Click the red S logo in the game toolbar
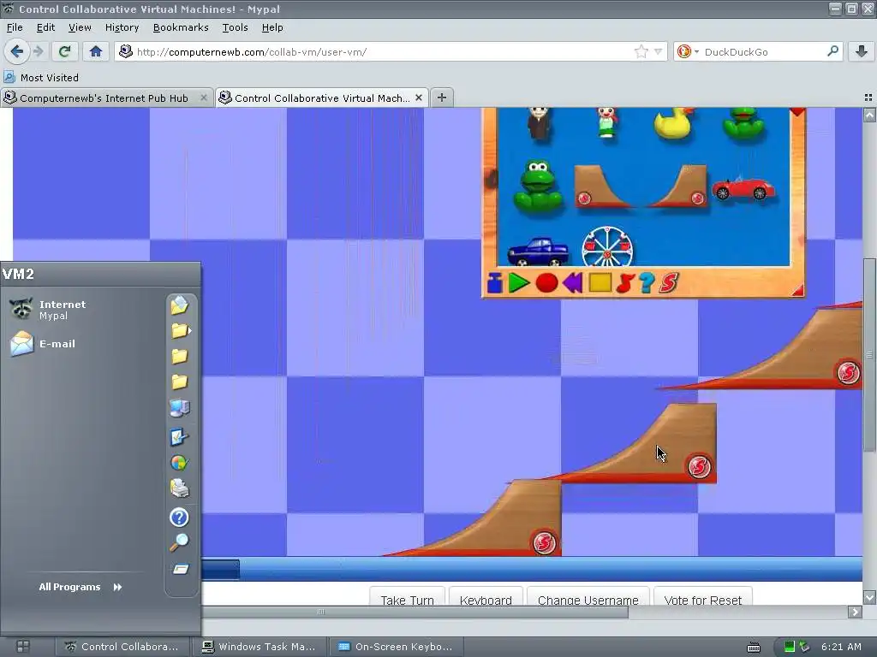 [668, 283]
